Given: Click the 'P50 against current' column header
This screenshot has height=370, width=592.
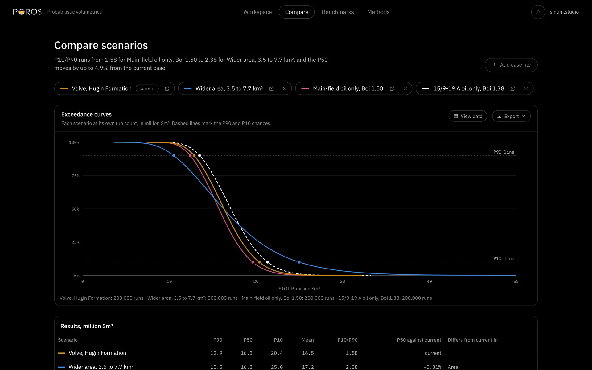Looking at the screenshot, I should point(419,340).
